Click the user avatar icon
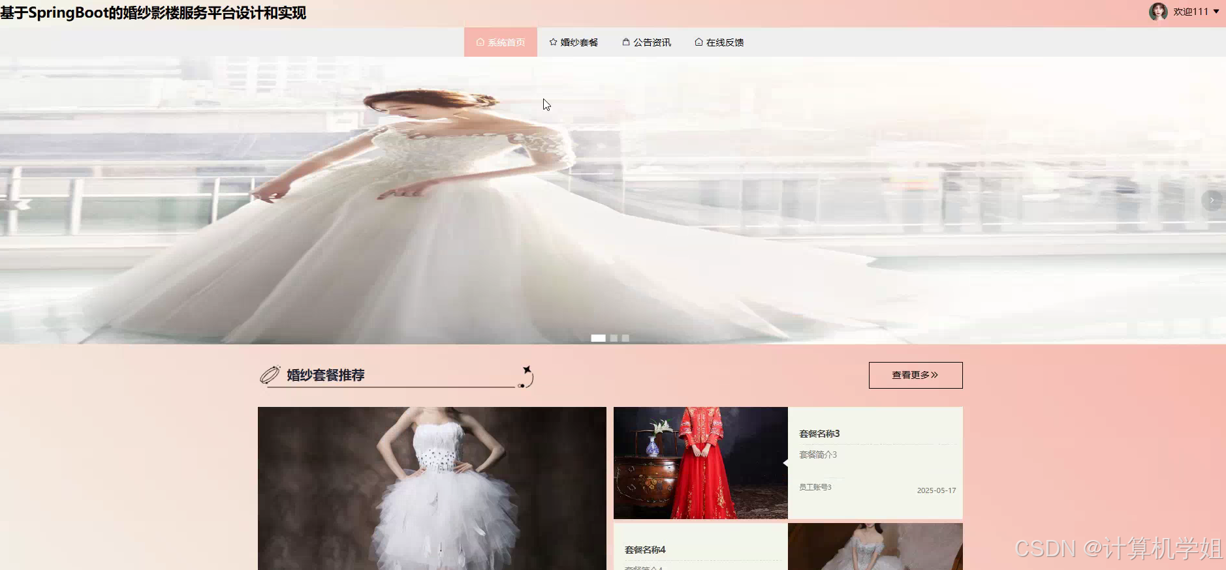The width and height of the screenshot is (1226, 570). 1158,12
